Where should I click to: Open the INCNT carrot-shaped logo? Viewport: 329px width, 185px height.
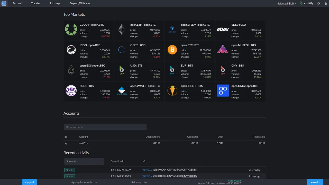pyautogui.click(x=172, y=91)
